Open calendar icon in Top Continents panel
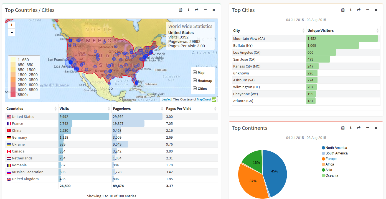This screenshot has width=386, height=199. click(343, 128)
